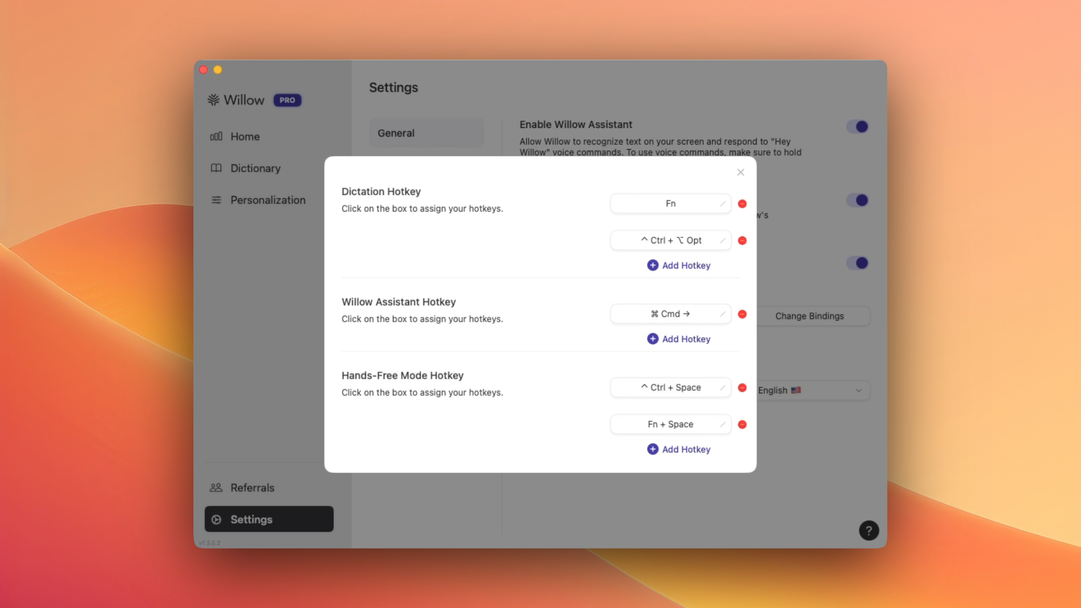The width and height of the screenshot is (1081, 608).
Task: Toggle the third settings switch
Action: [x=857, y=263]
